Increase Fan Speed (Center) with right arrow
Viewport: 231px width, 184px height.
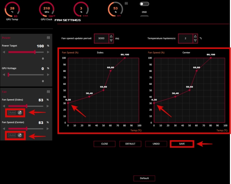pyautogui.click(x=48, y=129)
